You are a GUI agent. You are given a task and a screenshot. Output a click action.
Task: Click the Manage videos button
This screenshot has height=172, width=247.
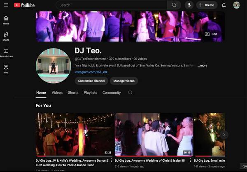(x=124, y=81)
